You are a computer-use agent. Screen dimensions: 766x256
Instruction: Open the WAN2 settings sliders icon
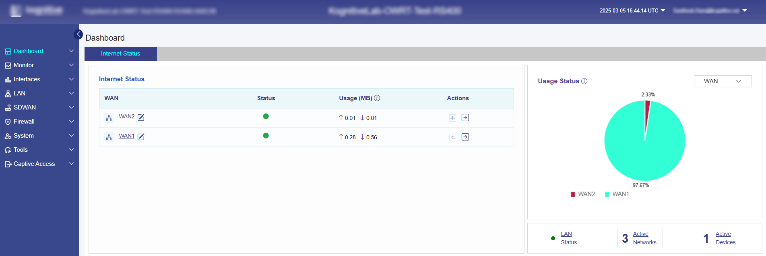click(x=452, y=118)
